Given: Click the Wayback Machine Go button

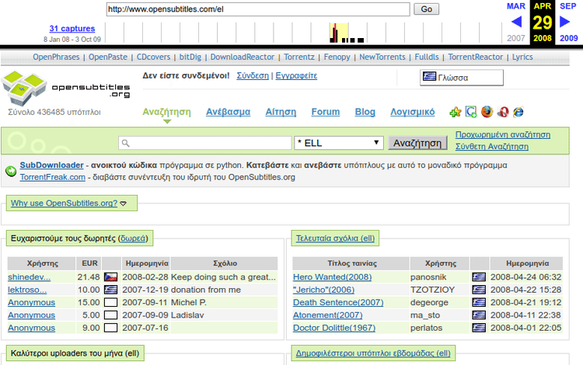Looking at the screenshot, I should coord(427,9).
